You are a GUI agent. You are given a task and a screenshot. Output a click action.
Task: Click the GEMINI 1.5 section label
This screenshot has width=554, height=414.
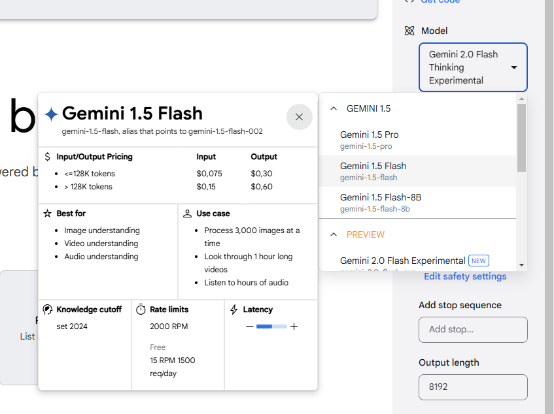pyautogui.click(x=368, y=108)
